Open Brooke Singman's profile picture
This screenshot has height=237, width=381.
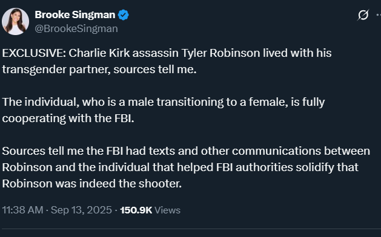pyautogui.click(x=15, y=21)
